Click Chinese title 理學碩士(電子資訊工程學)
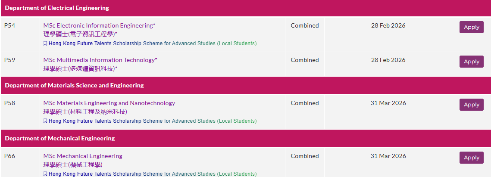 point(80,34)
